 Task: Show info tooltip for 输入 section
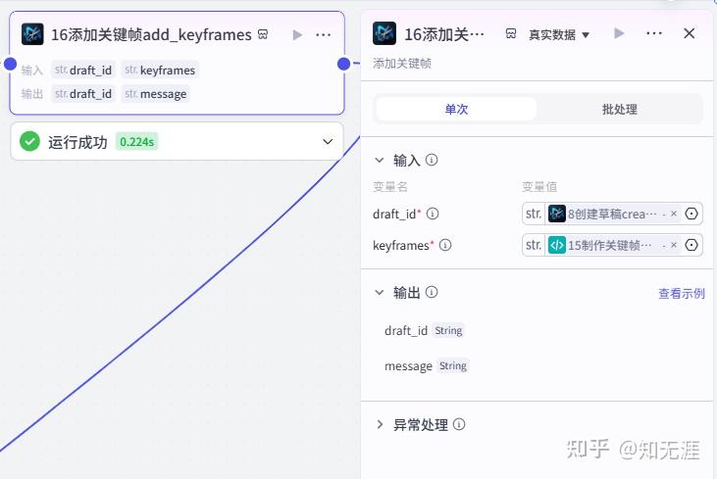point(432,160)
